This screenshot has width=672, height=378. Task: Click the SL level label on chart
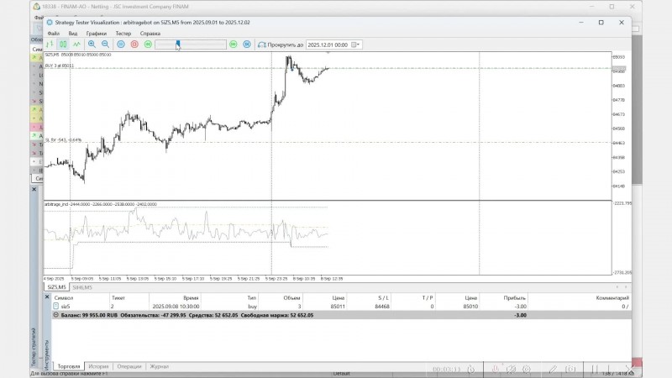pyautogui.click(x=63, y=140)
